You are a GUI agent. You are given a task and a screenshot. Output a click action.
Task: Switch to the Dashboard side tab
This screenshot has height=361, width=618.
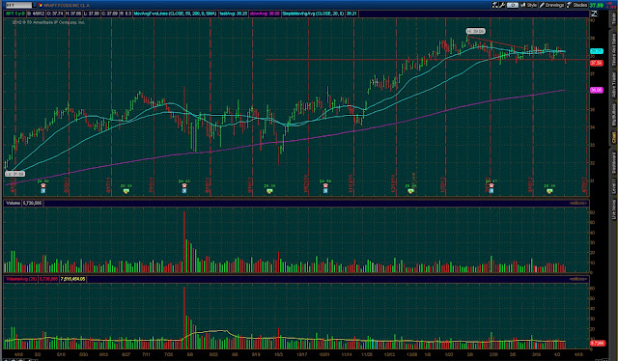(614, 162)
